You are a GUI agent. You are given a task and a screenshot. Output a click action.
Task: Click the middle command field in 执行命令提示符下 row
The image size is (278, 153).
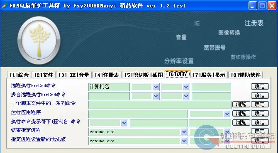pos(159,123)
